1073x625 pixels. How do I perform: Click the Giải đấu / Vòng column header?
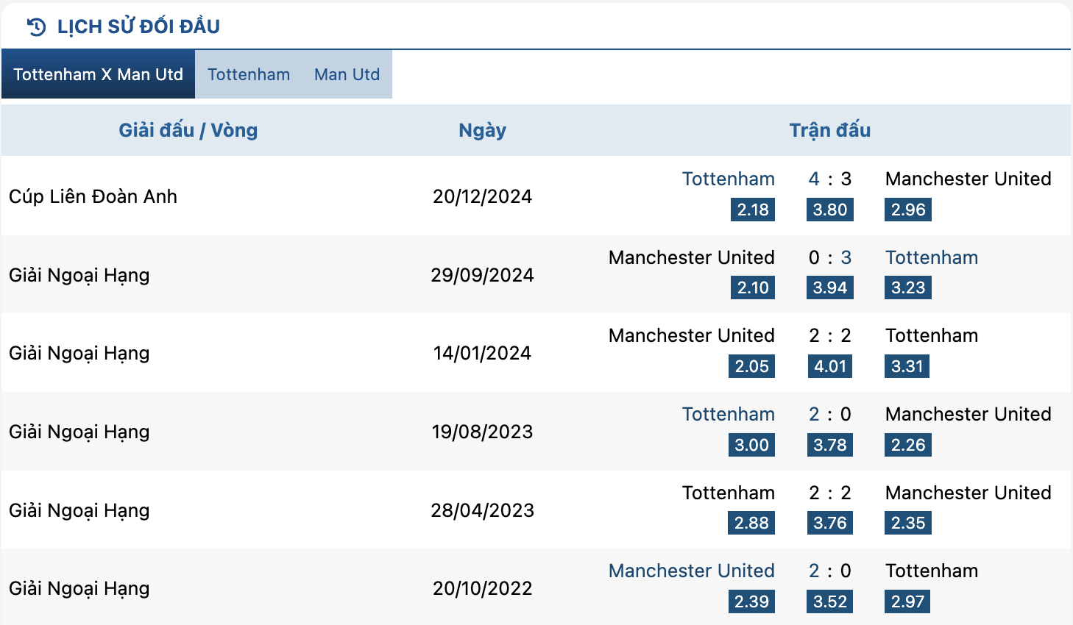point(188,130)
